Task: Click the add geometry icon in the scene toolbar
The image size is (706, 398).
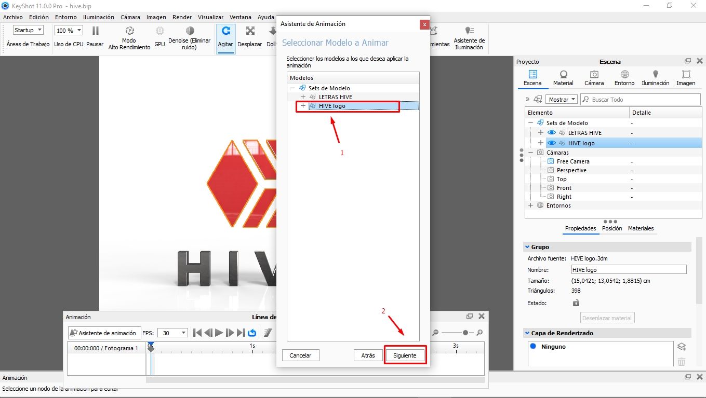Action: point(538,99)
